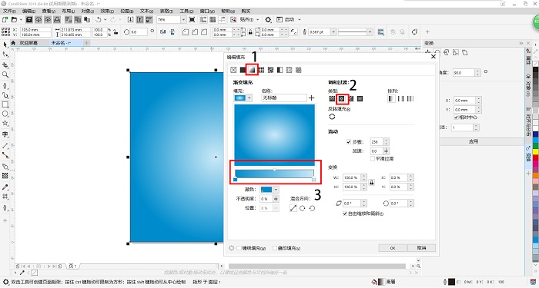The image size is (539, 288).
Task: Select the Pick arrow tool
Action: (5, 45)
